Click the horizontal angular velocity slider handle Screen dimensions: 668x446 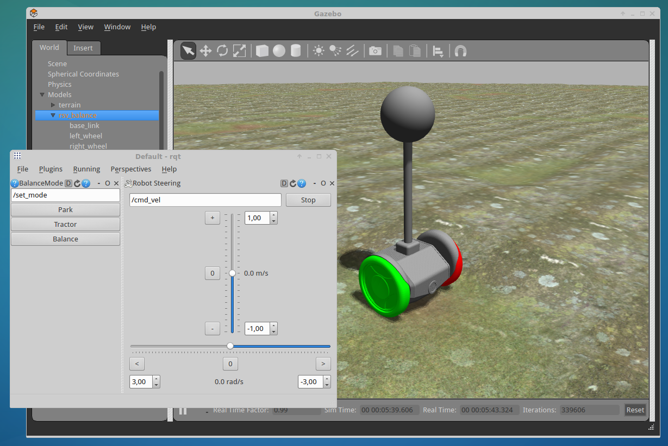(x=230, y=346)
